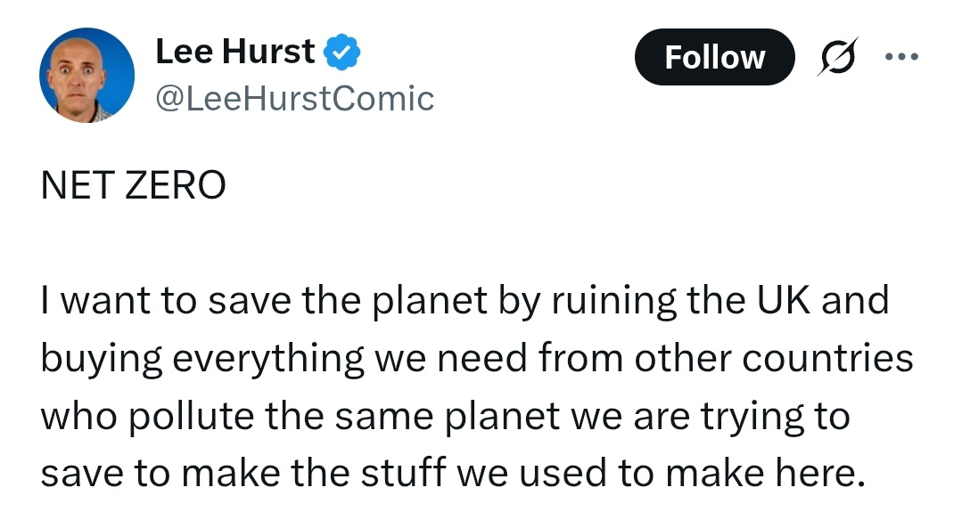Click the blue verified checkmark badge
This screenshot has width=962, height=520.
pyautogui.click(x=341, y=53)
